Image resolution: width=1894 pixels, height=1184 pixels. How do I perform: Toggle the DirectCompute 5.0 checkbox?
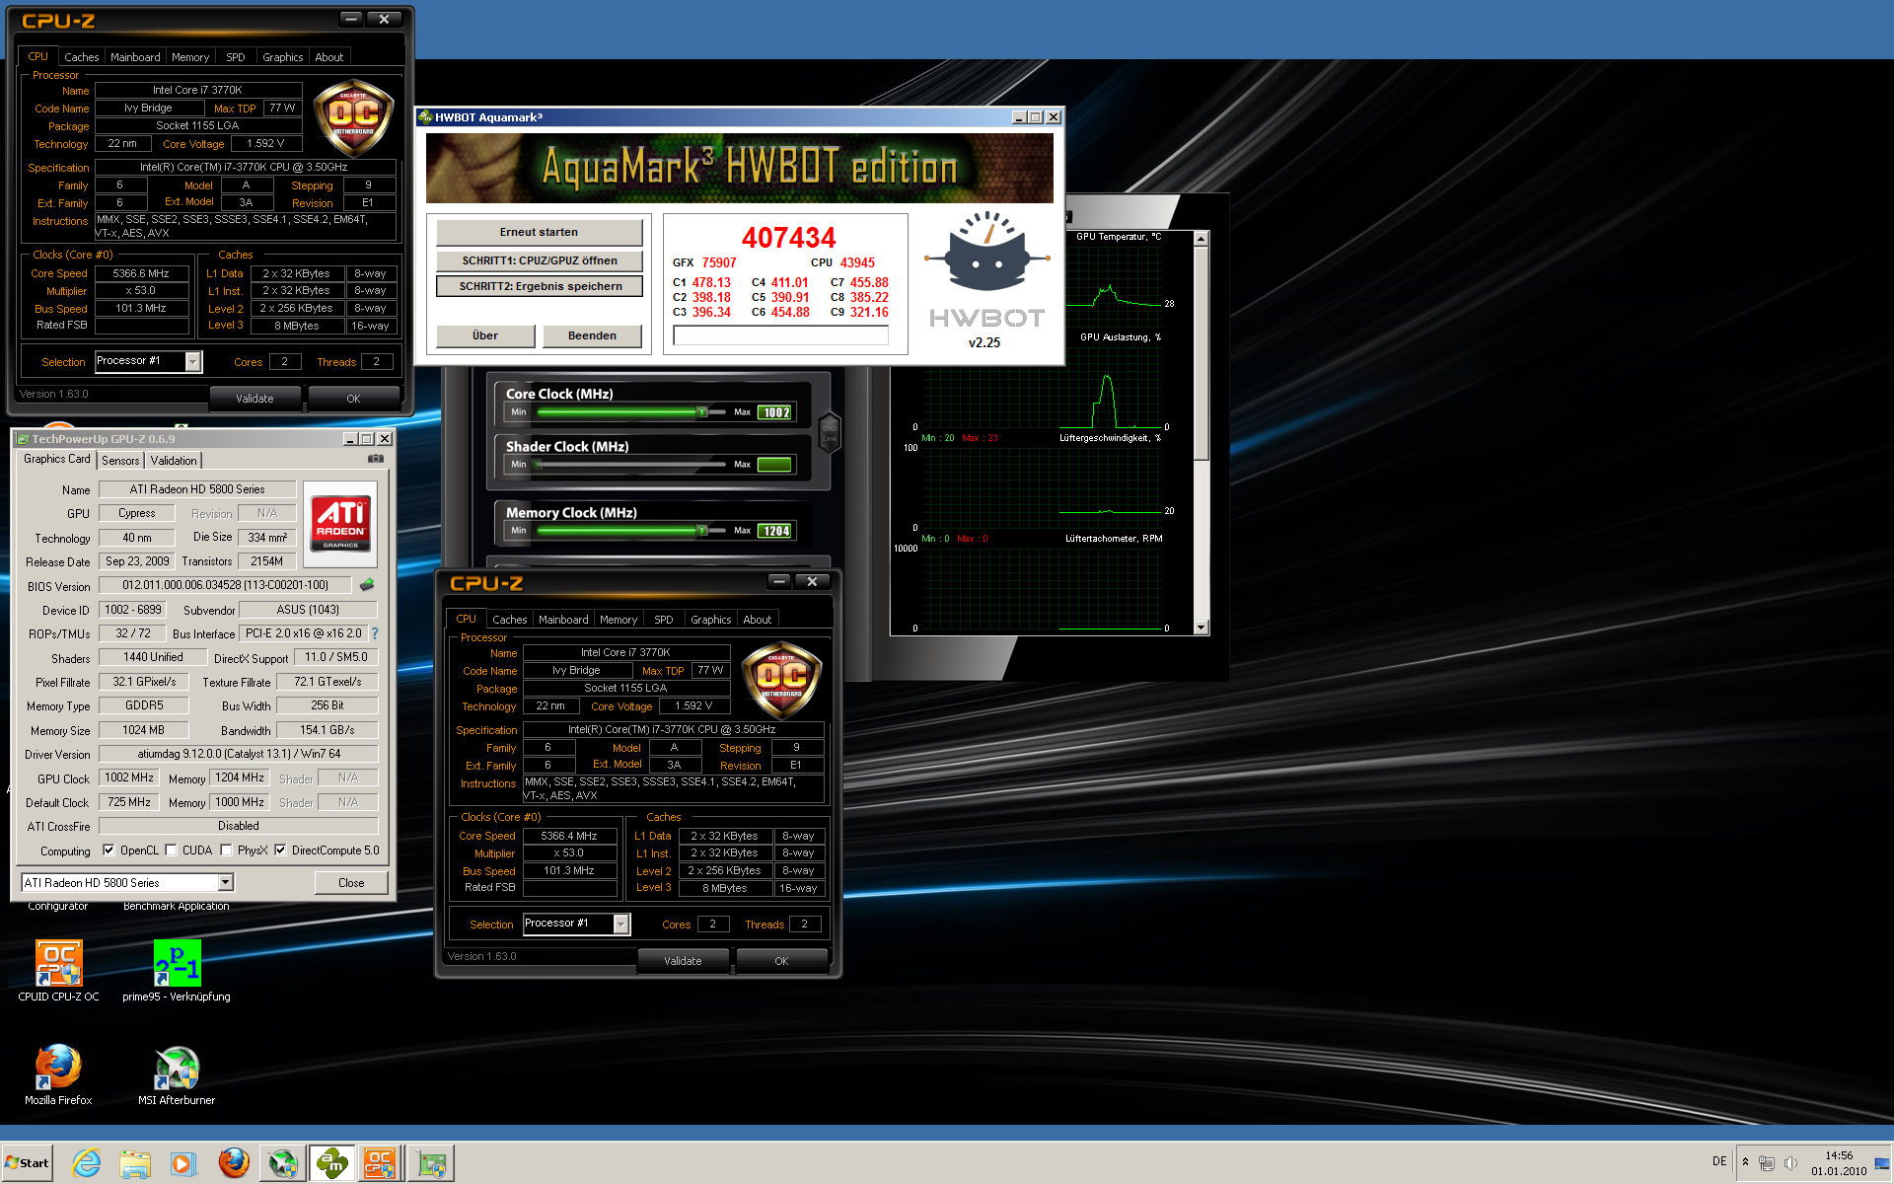coord(280,851)
